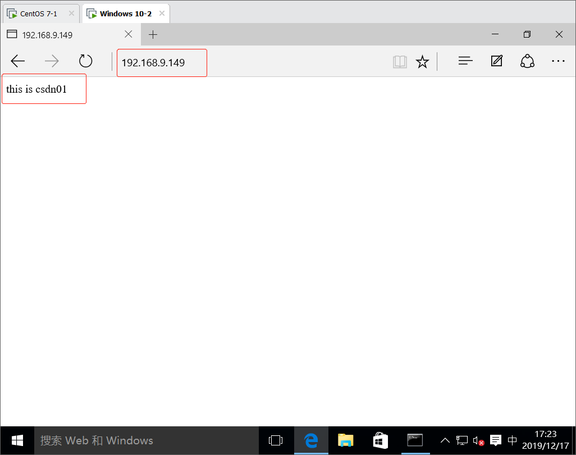
Task: Open File Explorer from the taskbar
Action: 345,440
